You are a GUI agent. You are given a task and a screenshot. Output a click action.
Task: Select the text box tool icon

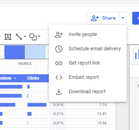8,37
